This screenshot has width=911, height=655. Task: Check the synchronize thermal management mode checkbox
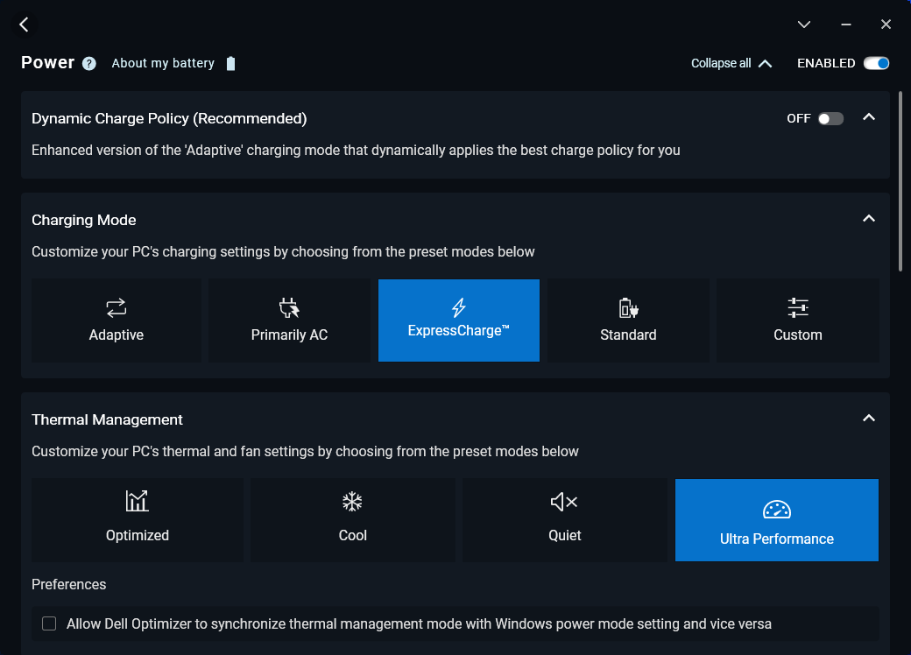pos(49,623)
